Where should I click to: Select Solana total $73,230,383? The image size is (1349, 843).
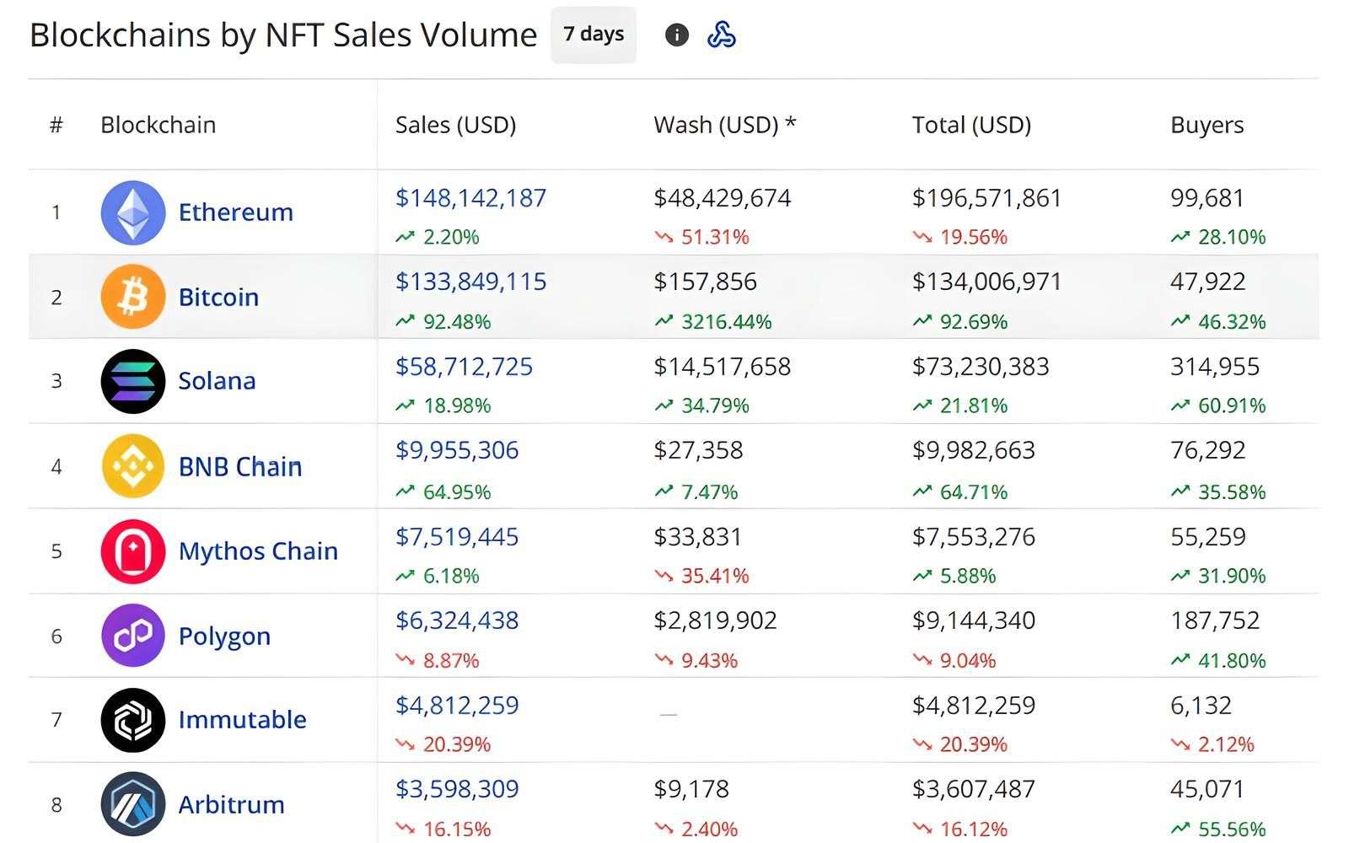981,367
